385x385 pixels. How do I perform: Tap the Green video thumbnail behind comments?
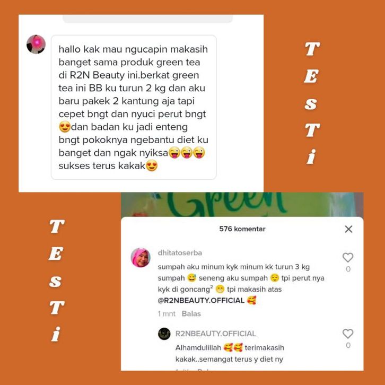(242, 204)
